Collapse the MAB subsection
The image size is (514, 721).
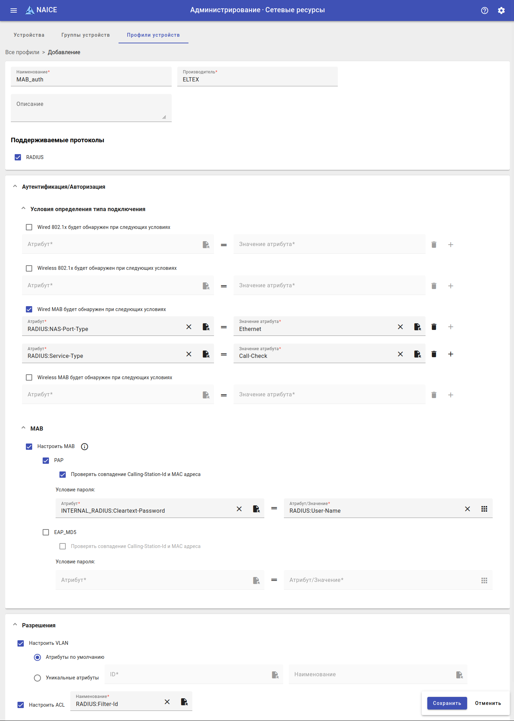[23, 428]
